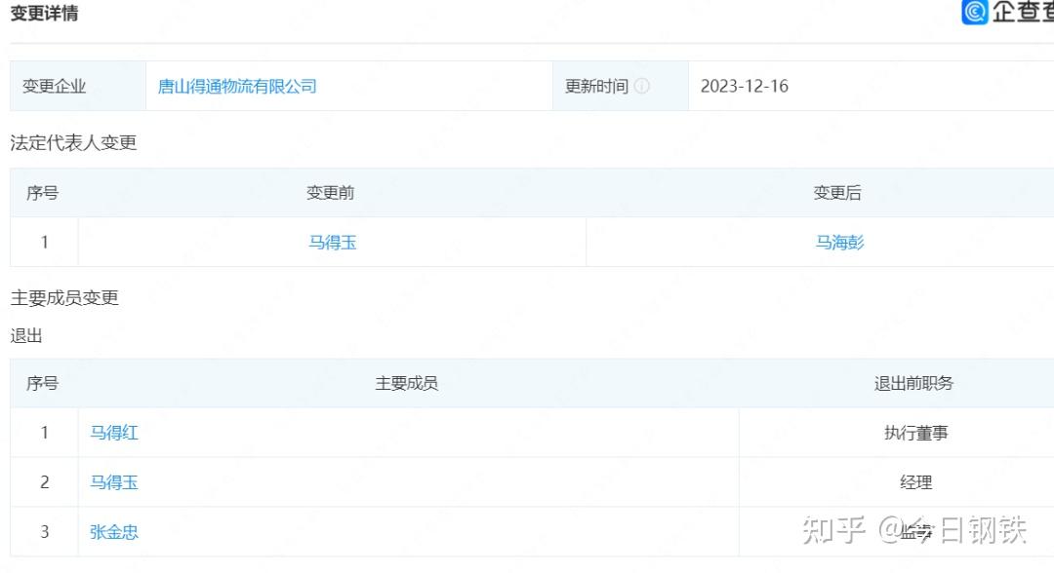Open 马海彭 link under 变更后
Viewport: 1054px width, 573px height.
click(x=839, y=243)
